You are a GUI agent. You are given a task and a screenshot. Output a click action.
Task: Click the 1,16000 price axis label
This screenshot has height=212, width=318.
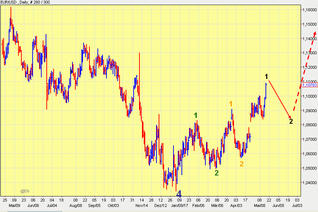point(309,10)
